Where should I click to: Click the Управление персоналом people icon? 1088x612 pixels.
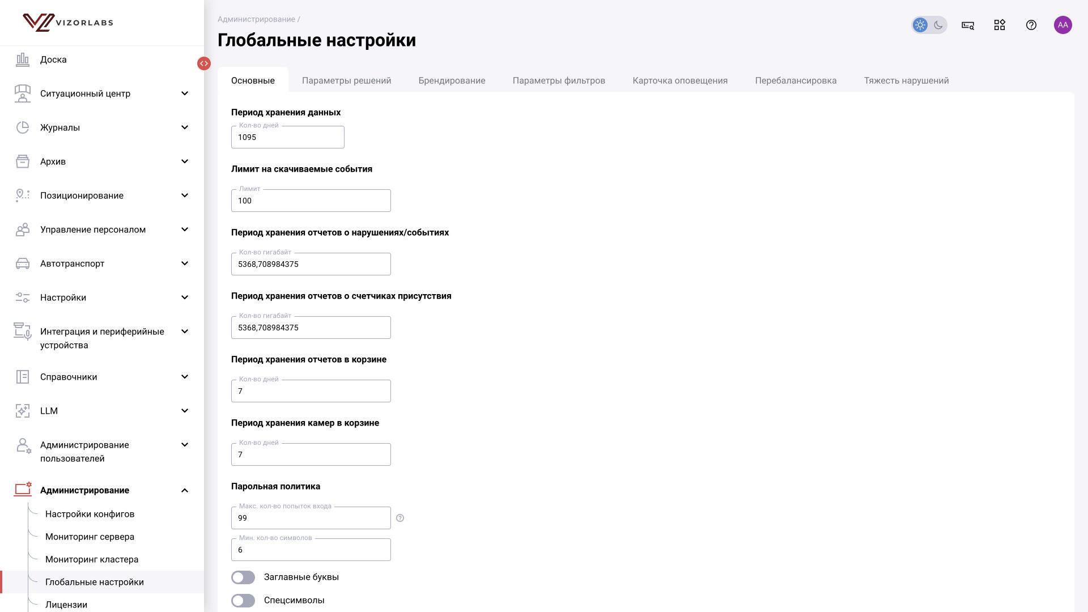tap(23, 229)
